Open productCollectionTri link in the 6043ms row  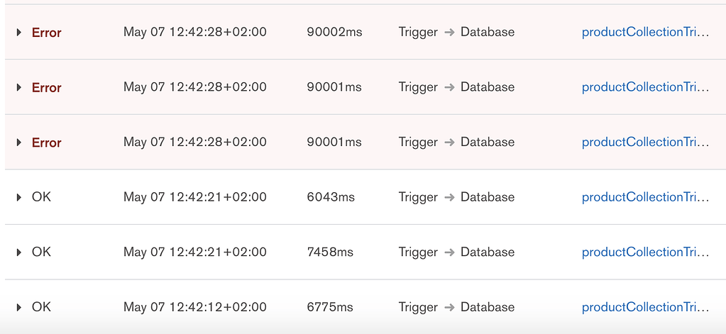tap(645, 197)
